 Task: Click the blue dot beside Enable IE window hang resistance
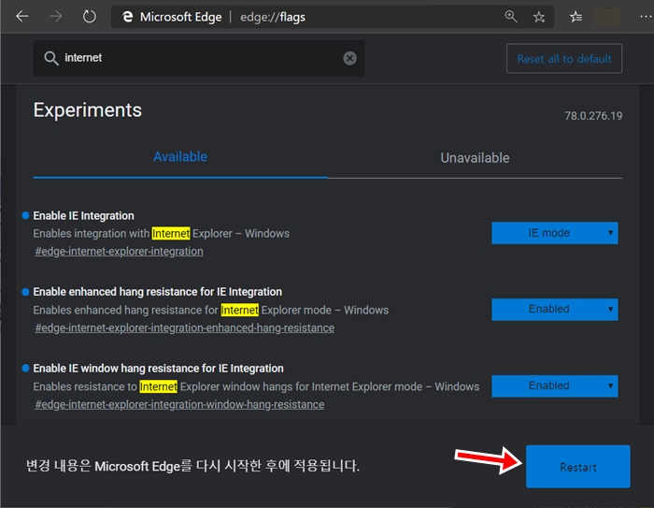point(25,368)
